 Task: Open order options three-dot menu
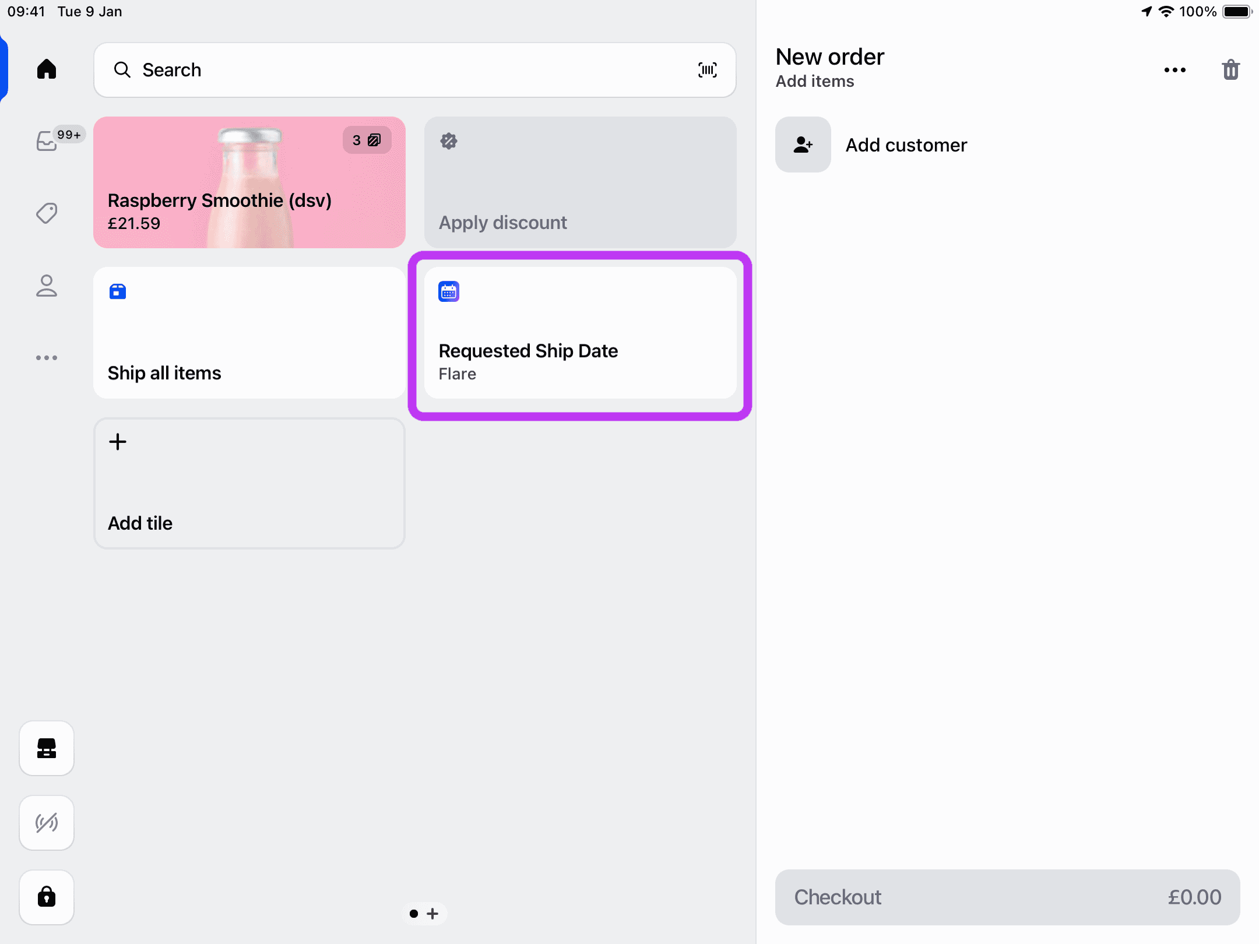tap(1174, 70)
